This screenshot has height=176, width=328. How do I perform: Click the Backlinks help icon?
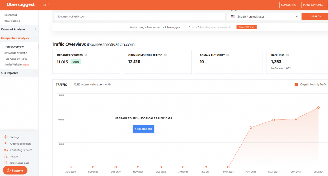pos(287,55)
